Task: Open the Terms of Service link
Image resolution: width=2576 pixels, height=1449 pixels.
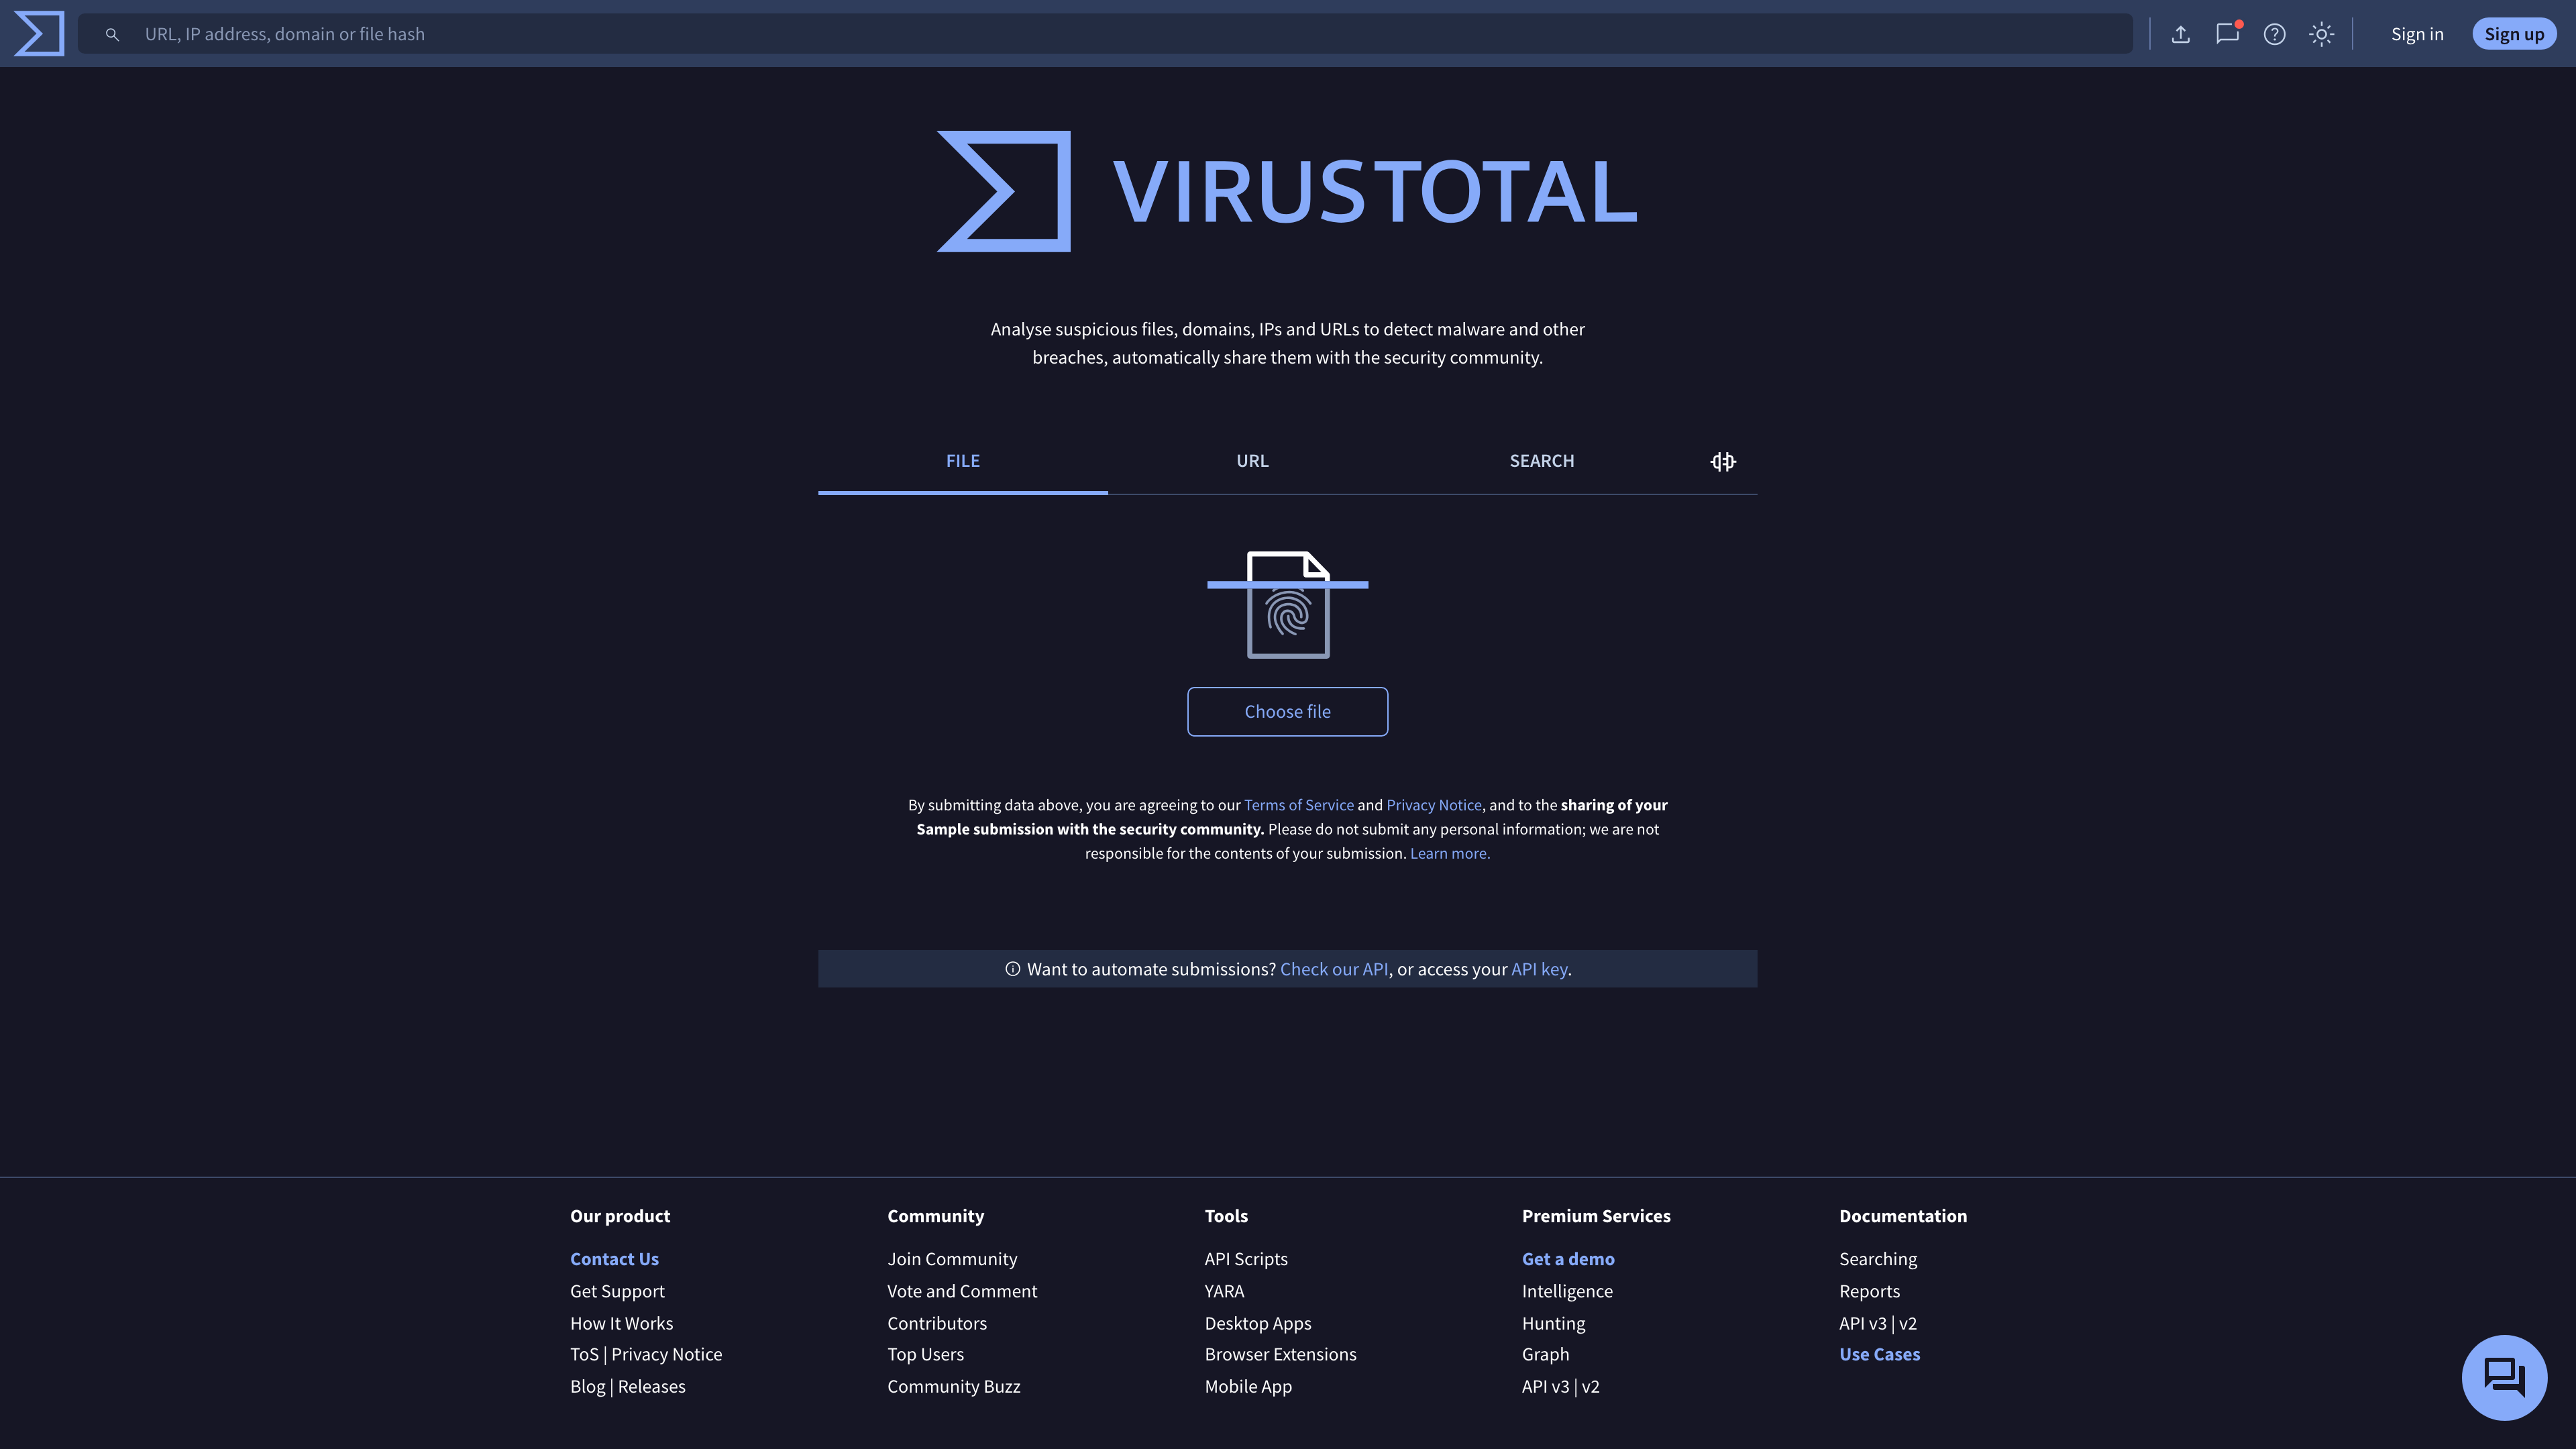Action: pyautogui.click(x=1298, y=805)
